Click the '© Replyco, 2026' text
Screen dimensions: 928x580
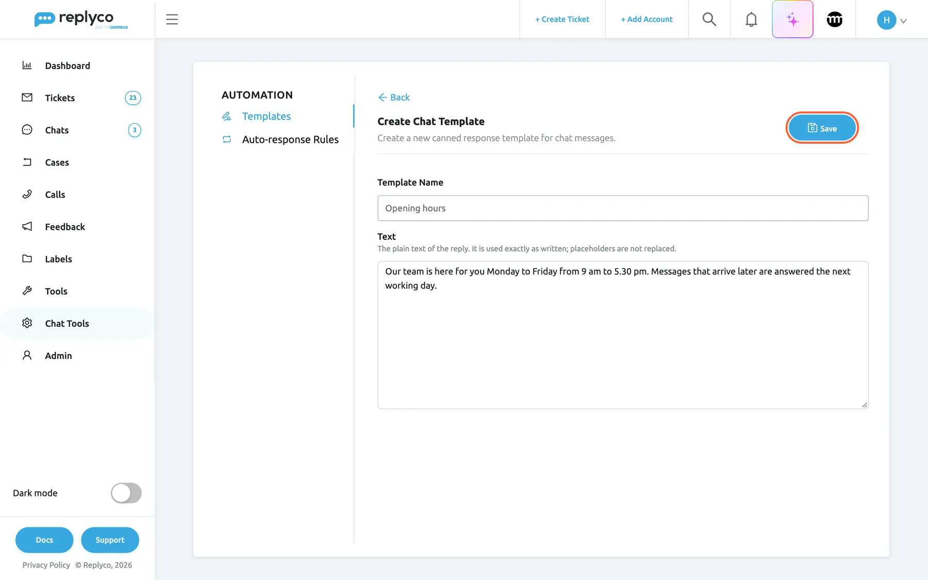(x=104, y=565)
